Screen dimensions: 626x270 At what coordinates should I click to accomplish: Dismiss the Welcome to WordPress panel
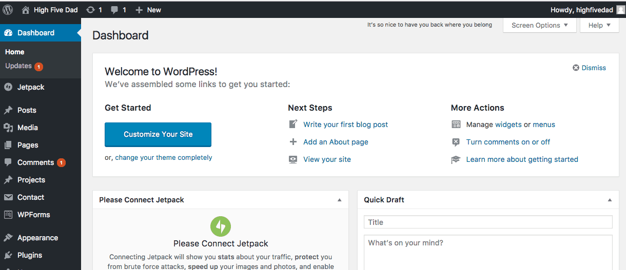click(589, 68)
